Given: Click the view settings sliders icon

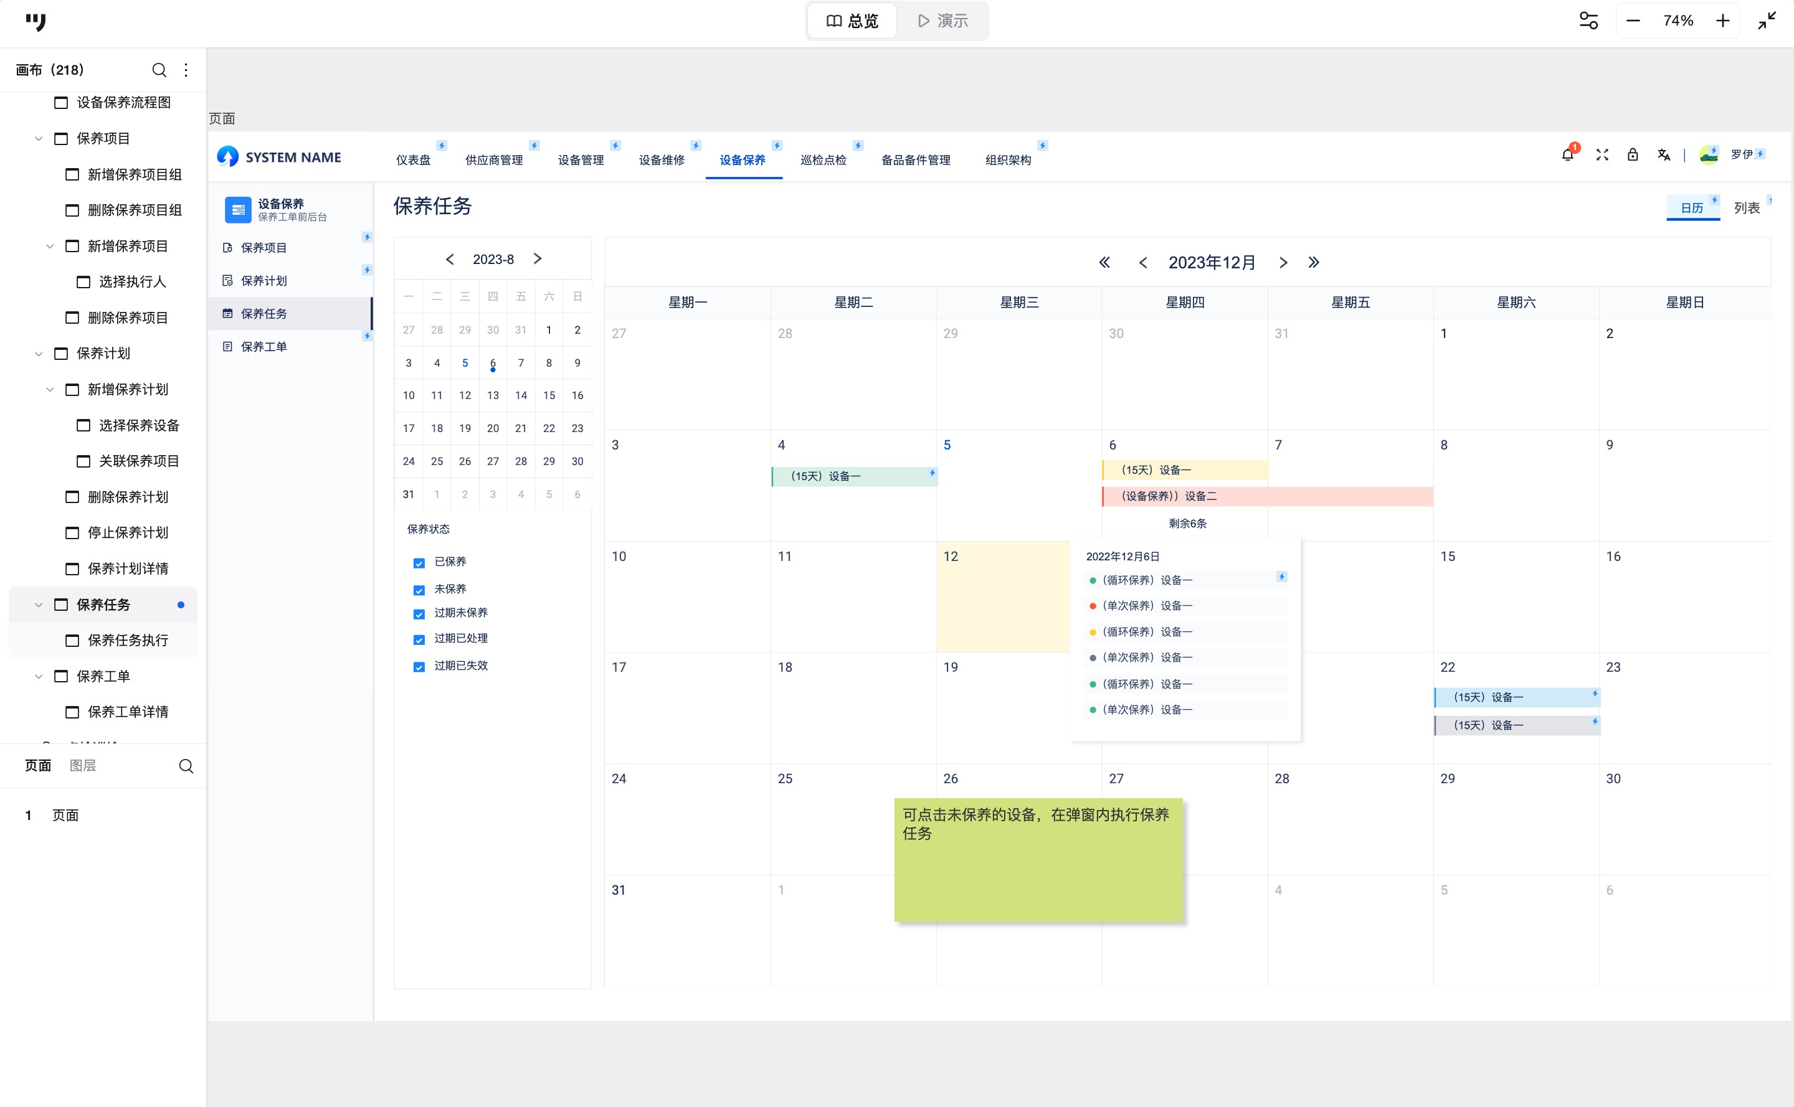Looking at the screenshot, I should [x=1588, y=21].
